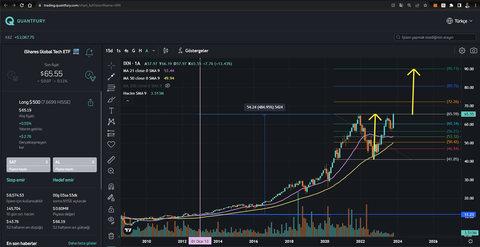480x247 pixels.
Task: Click the 54.24 (484.95%) measurement label
Action: (264, 107)
